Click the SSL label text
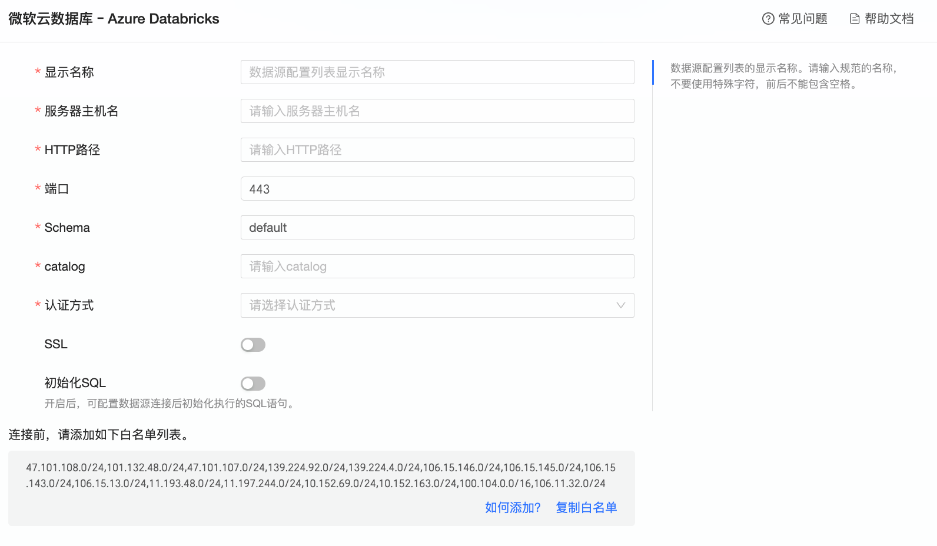Image resolution: width=937 pixels, height=546 pixels. click(x=56, y=344)
